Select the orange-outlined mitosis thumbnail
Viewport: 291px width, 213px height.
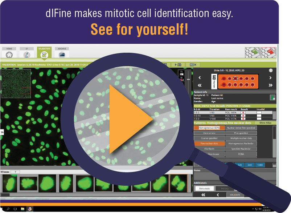coord(179,183)
